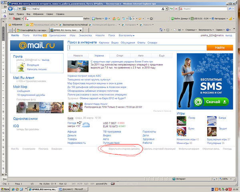
Task: Refresh the page with green arrows icon
Action: pos(171,9)
